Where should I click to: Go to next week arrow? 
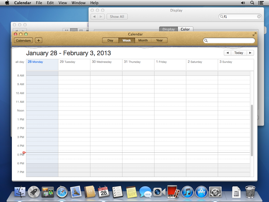[250, 53]
